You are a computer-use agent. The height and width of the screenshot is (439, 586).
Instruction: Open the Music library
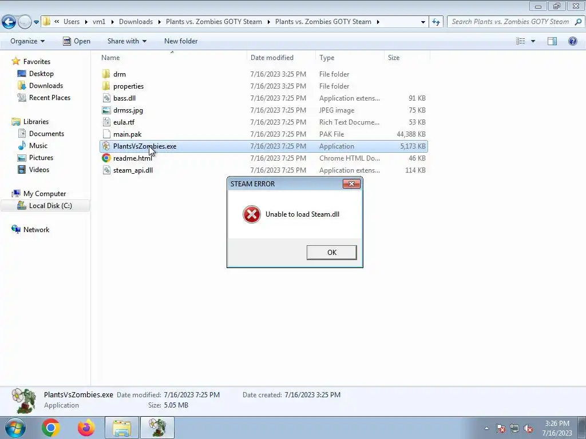(x=38, y=146)
